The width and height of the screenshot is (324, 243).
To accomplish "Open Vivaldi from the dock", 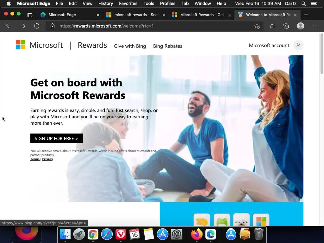I will pyautogui.click(x=121, y=234).
